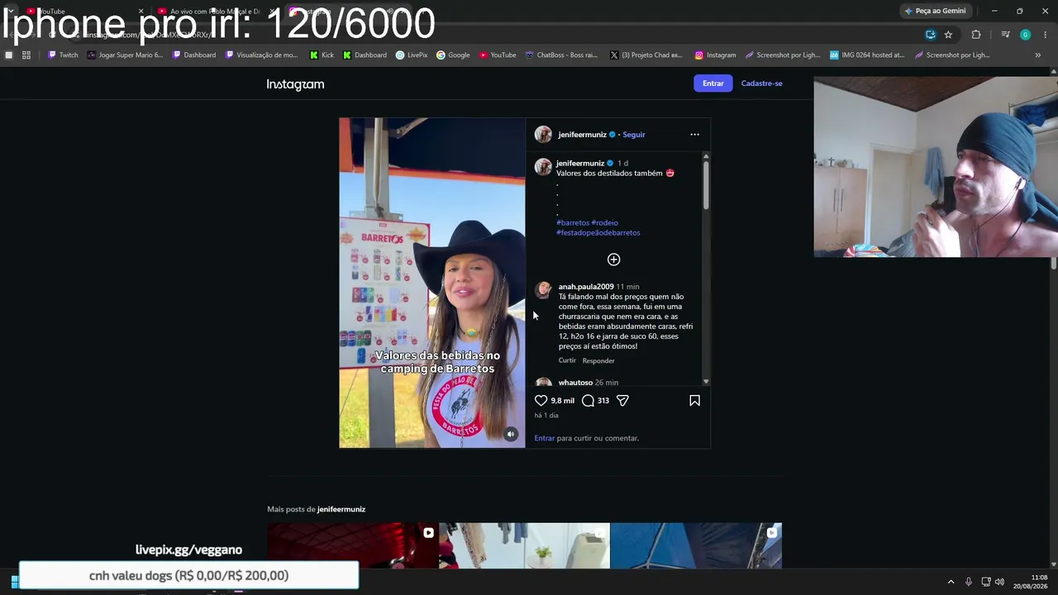
Task: Open the taskbar volume control
Action: pyautogui.click(x=999, y=582)
